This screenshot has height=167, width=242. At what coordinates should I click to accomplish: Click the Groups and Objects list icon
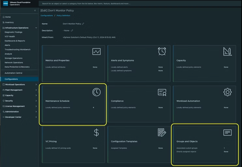click(x=228, y=133)
